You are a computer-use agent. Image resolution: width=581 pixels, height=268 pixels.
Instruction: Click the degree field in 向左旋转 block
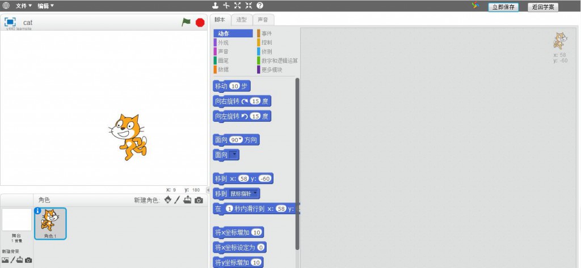pyautogui.click(x=255, y=116)
